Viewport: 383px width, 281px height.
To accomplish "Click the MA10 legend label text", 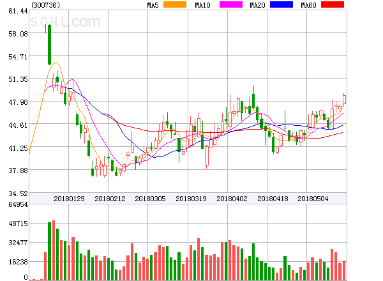I will [202, 5].
